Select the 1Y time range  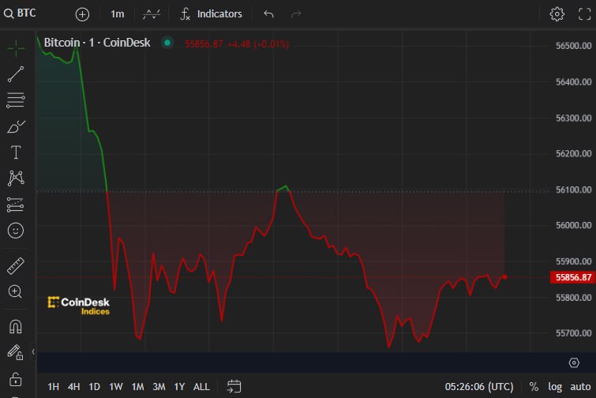(x=179, y=387)
